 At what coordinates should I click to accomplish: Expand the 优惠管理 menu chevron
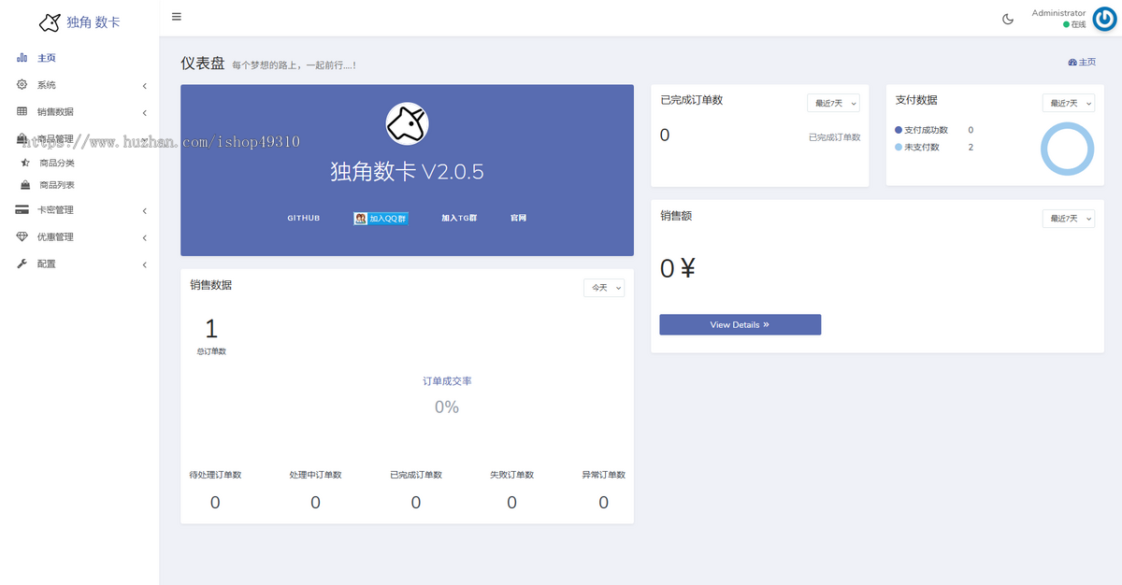pos(145,238)
